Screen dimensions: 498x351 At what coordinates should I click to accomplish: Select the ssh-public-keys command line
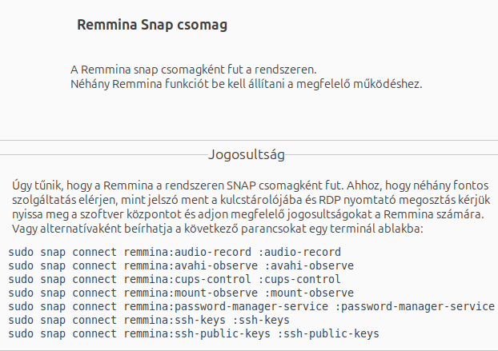tap(194, 334)
